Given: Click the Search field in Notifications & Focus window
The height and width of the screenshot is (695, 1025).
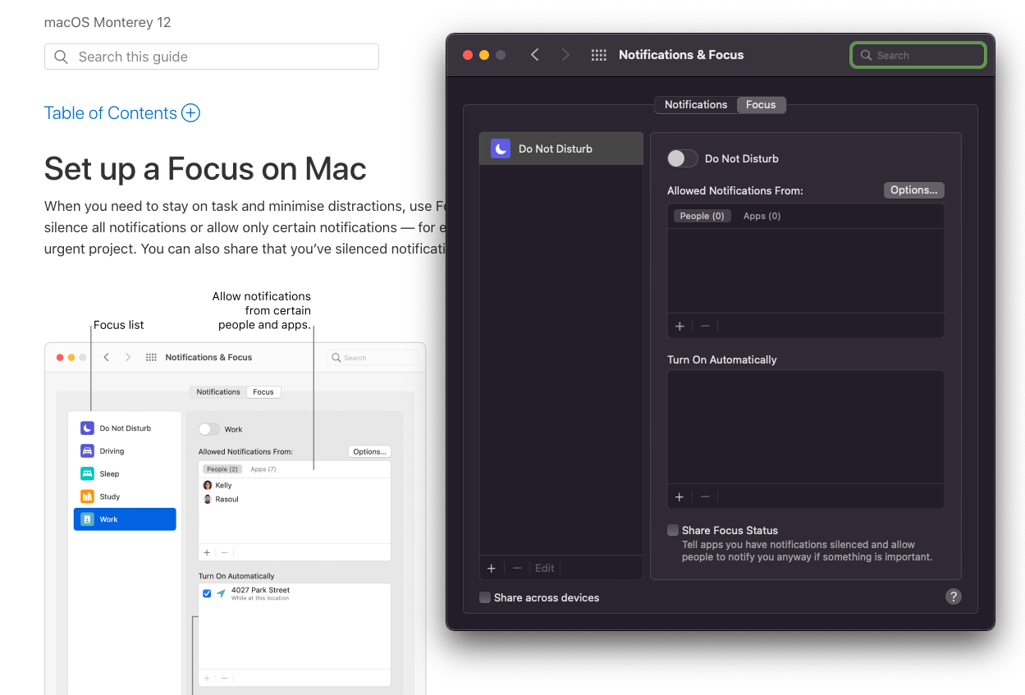Looking at the screenshot, I should pos(917,55).
